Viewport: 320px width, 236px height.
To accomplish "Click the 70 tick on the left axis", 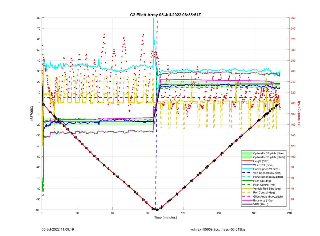I will [x=38, y=29].
